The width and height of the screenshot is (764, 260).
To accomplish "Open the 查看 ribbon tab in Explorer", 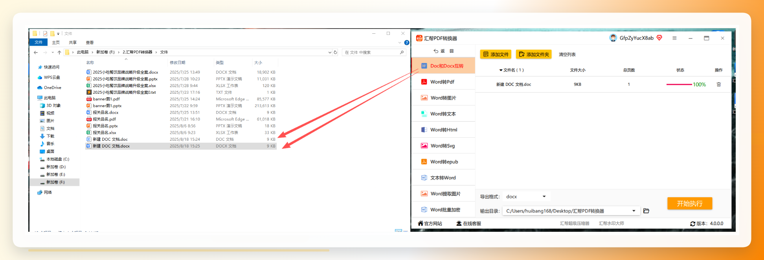I will (x=90, y=42).
